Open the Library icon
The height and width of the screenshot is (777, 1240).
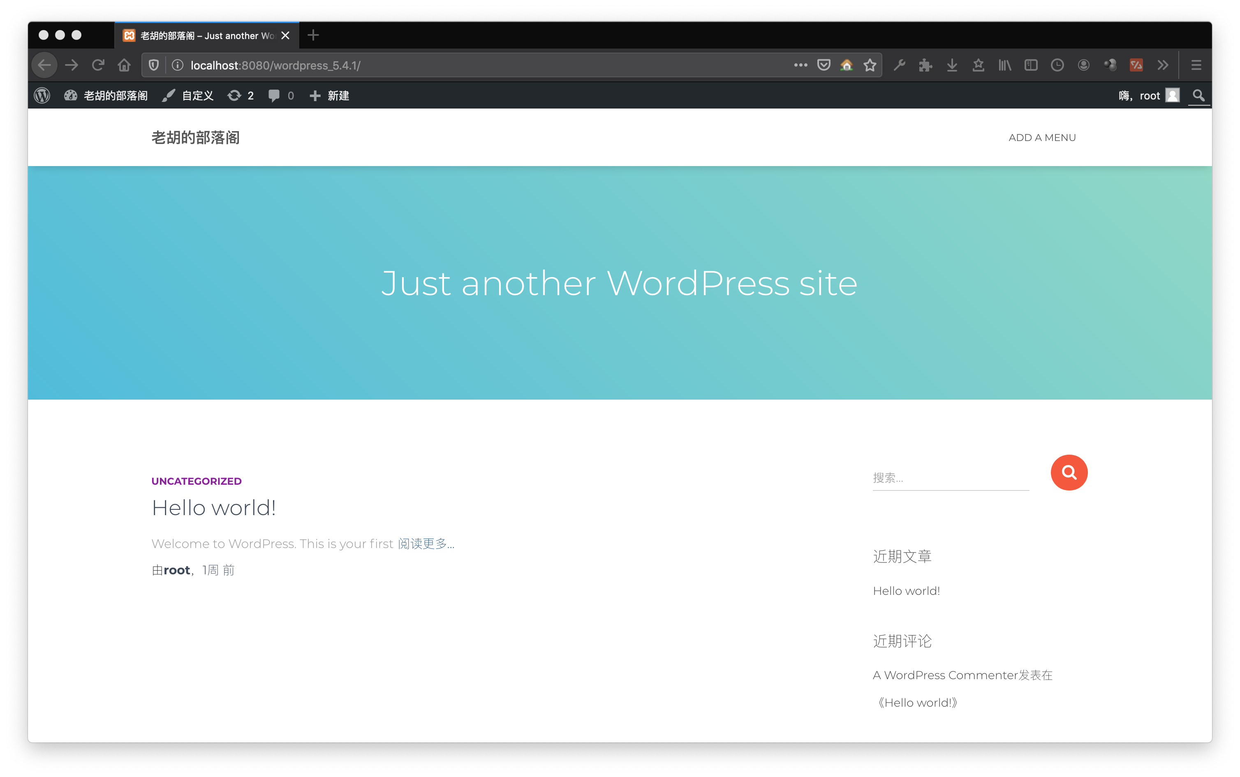click(1005, 65)
